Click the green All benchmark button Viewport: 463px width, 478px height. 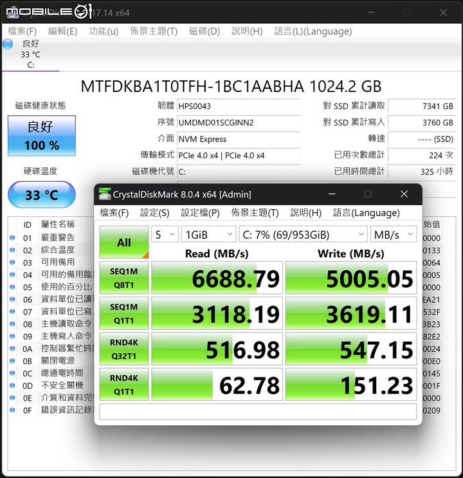coord(124,242)
